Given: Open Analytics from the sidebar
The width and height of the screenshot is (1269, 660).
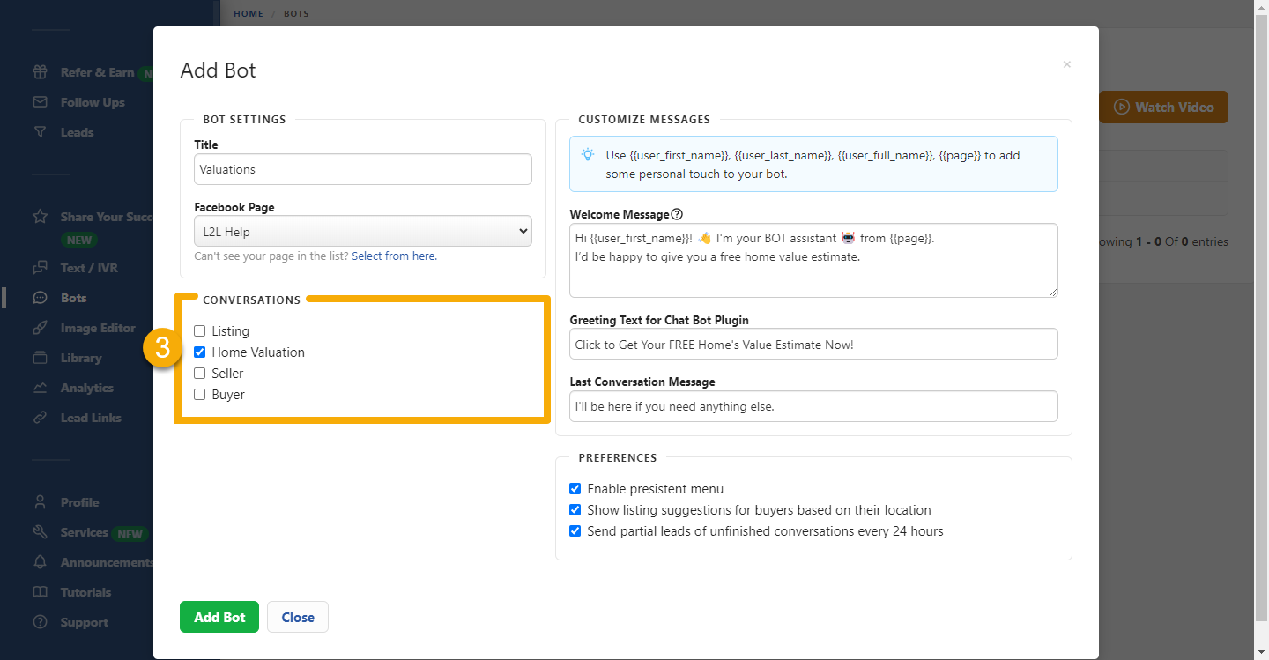Looking at the screenshot, I should tap(85, 388).
